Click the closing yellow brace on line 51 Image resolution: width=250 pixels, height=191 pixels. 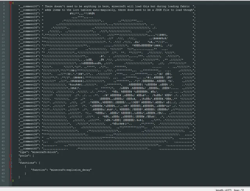(x=13, y=180)
